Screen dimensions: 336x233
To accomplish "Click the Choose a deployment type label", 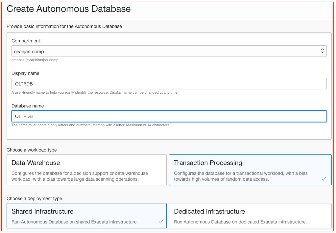I will click(x=34, y=198).
